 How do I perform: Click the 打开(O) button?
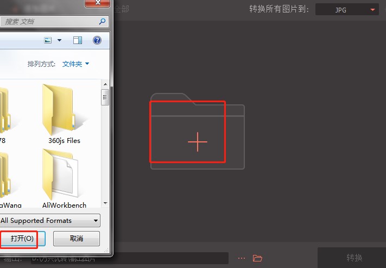coord(22,239)
